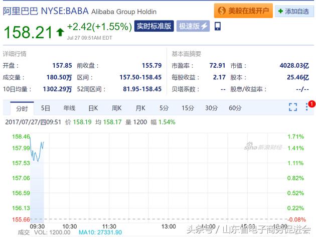The width and height of the screenshot is (316, 237).
Task: Click the red notification badge
Action: (311, 104)
